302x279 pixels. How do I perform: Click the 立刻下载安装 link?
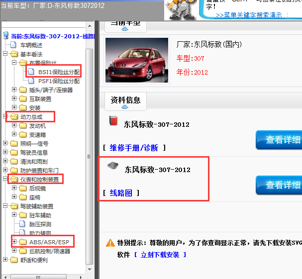click(x=160, y=255)
